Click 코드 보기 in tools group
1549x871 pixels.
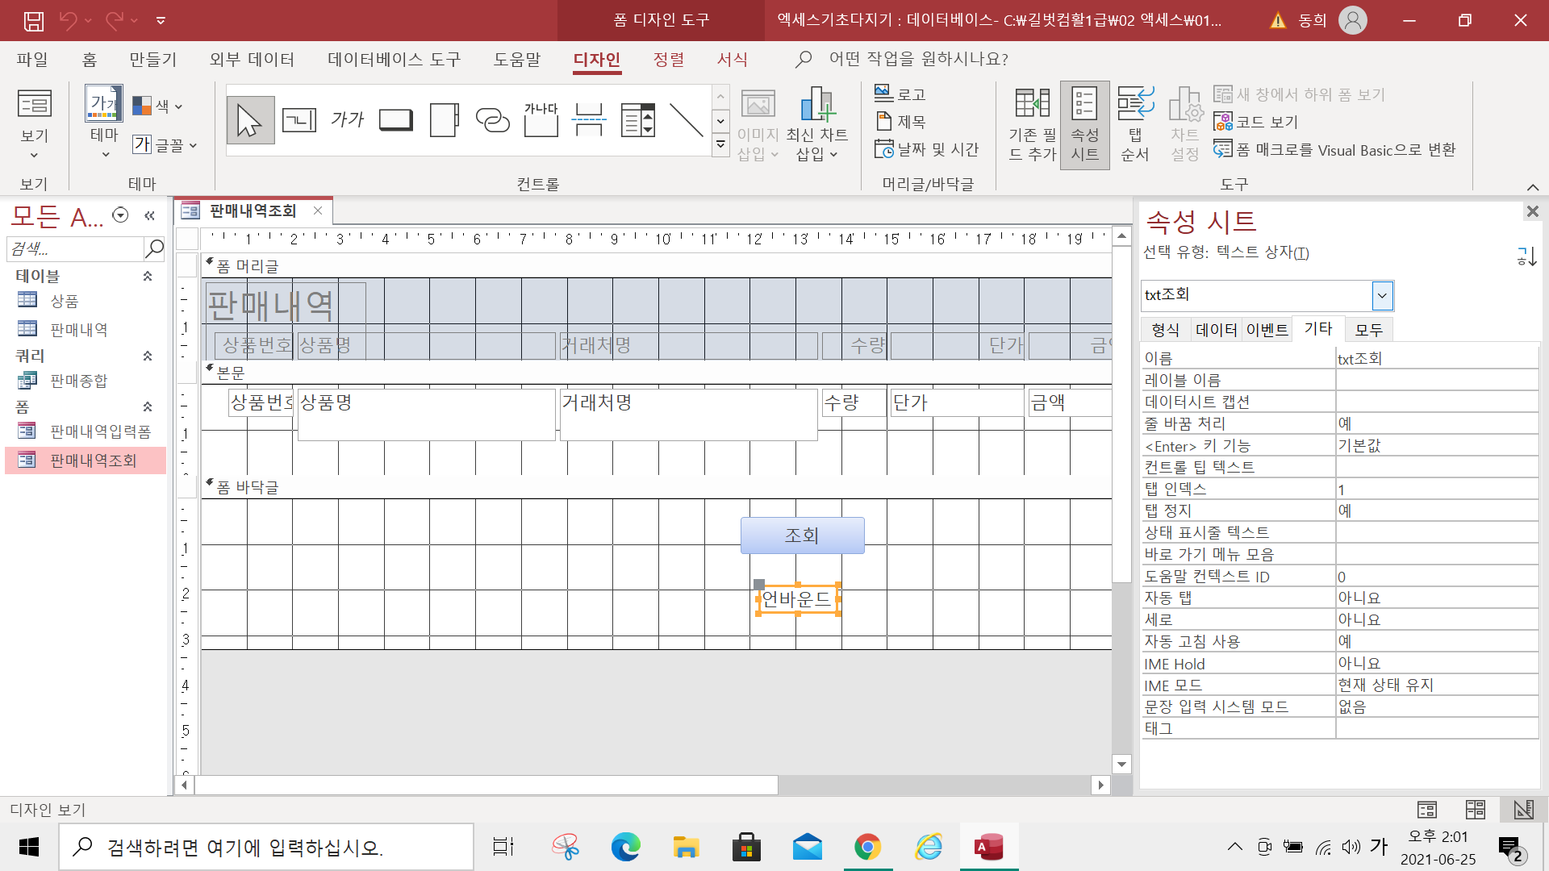click(1257, 122)
